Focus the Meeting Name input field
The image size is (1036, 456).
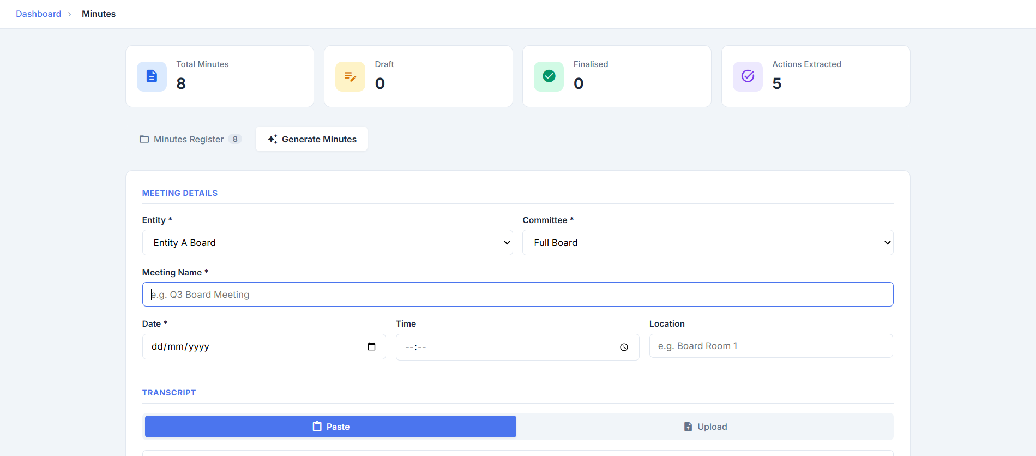517,295
